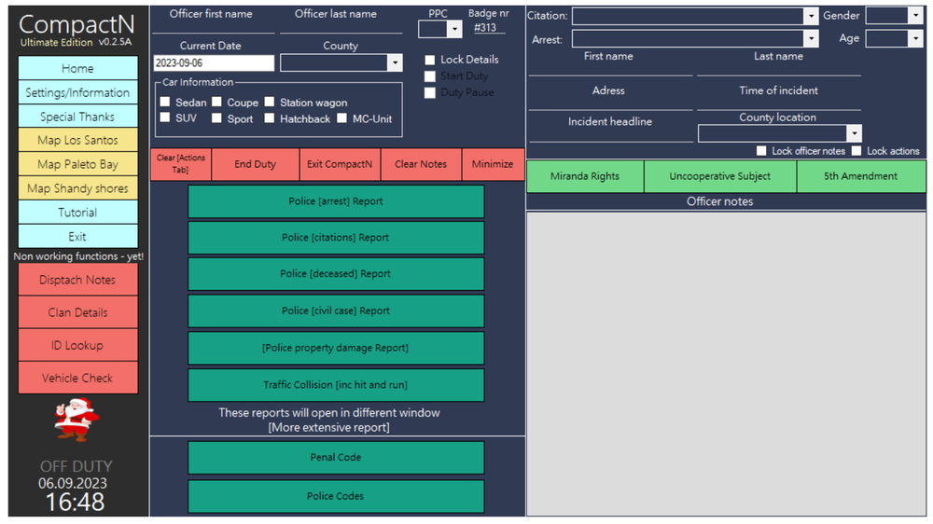Open Vehicle Check
933x524 pixels.
pyautogui.click(x=78, y=378)
